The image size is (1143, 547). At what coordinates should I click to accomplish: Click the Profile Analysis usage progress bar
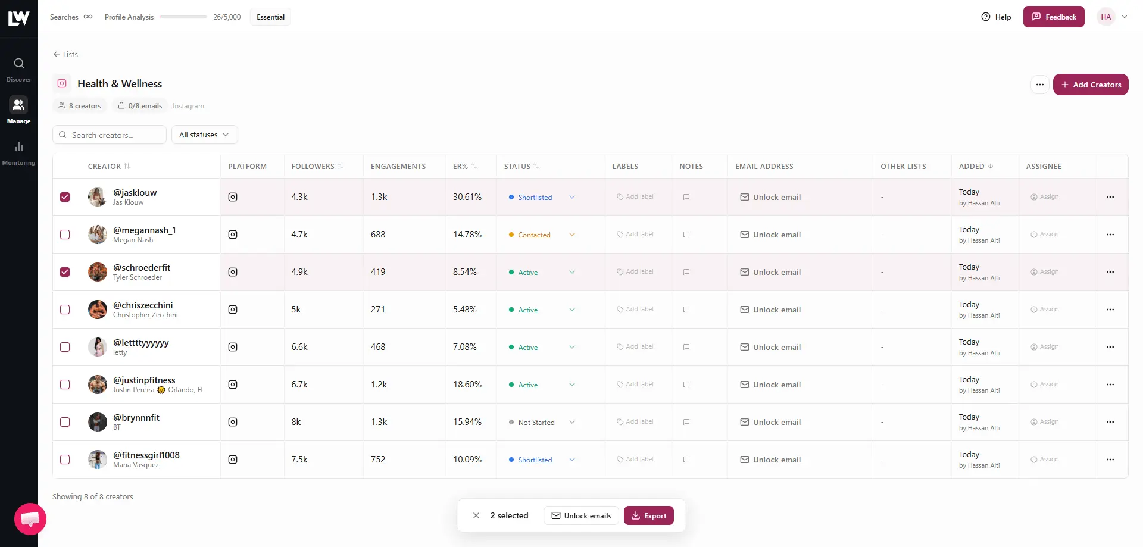click(x=183, y=17)
